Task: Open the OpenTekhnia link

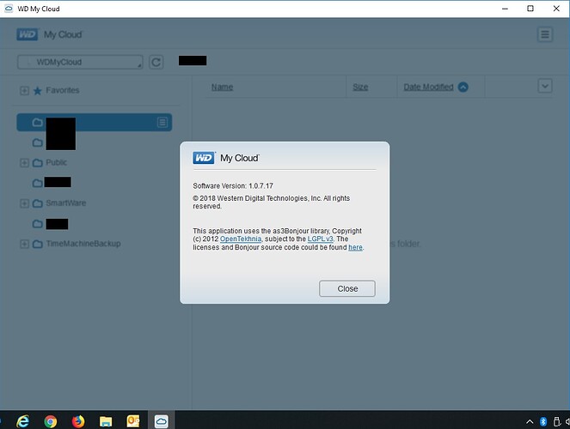Action: pyautogui.click(x=240, y=239)
